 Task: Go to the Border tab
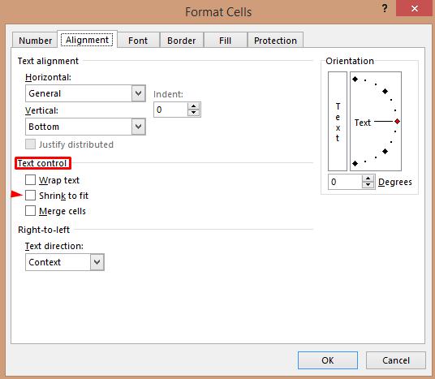(182, 41)
